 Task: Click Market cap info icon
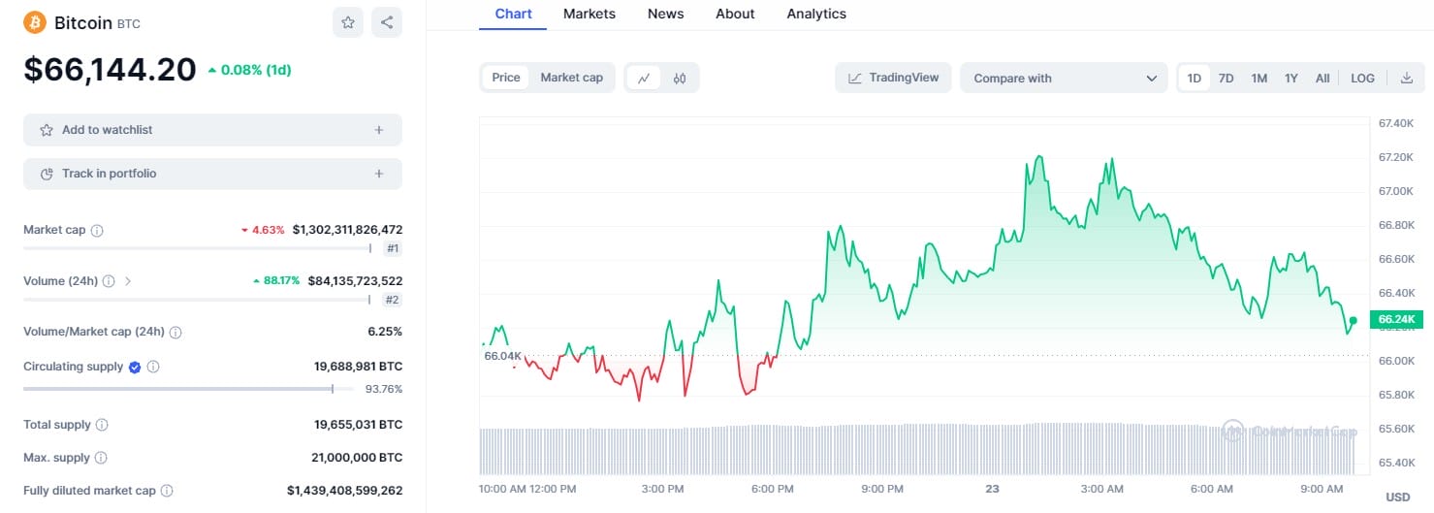(97, 231)
